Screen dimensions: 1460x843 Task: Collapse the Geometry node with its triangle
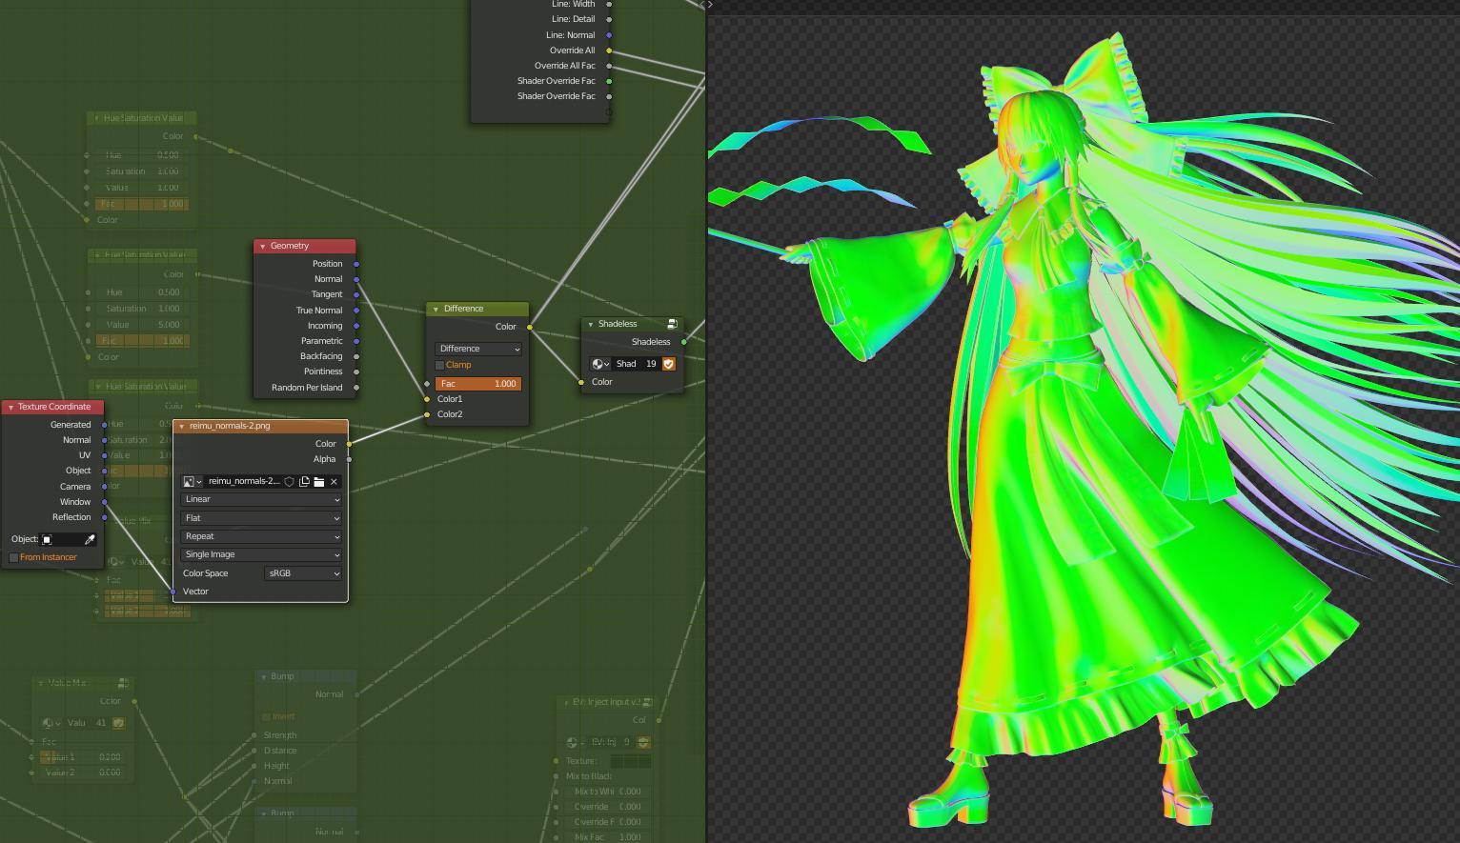coord(262,246)
